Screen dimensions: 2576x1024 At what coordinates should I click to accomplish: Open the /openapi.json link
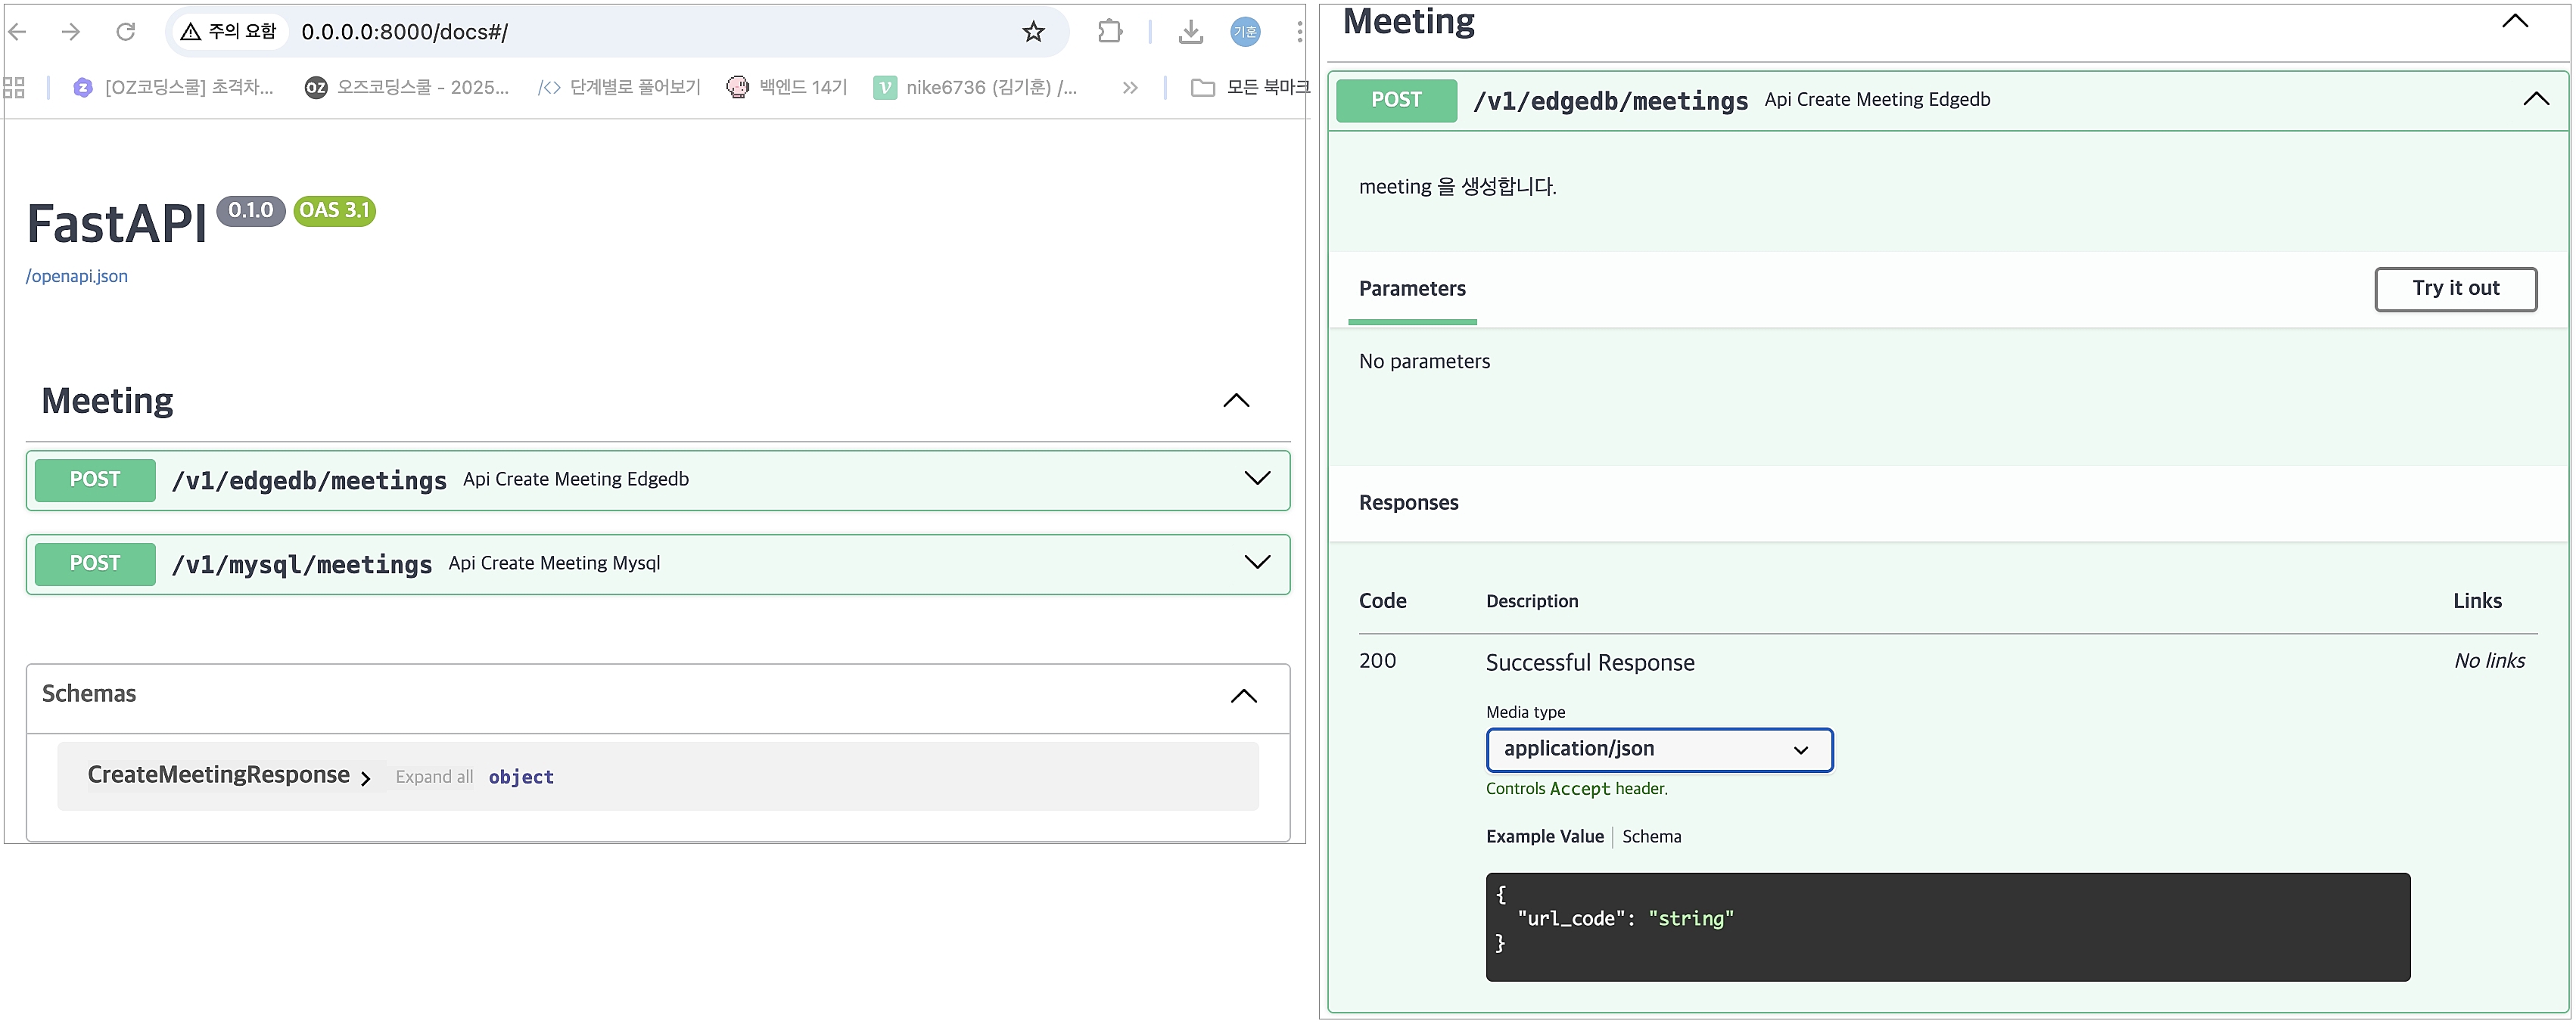pyautogui.click(x=77, y=277)
